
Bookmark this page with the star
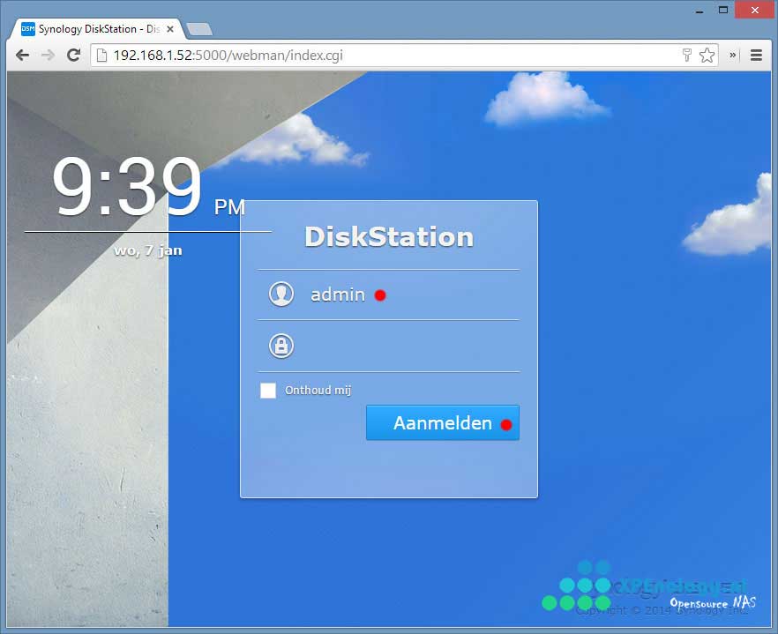tap(707, 55)
